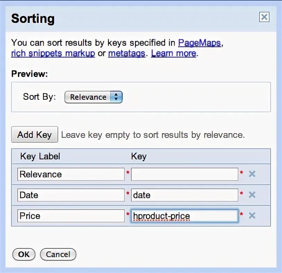This screenshot has height=273, width=282.
Task: Edit the Date key label field
Action: (71, 195)
